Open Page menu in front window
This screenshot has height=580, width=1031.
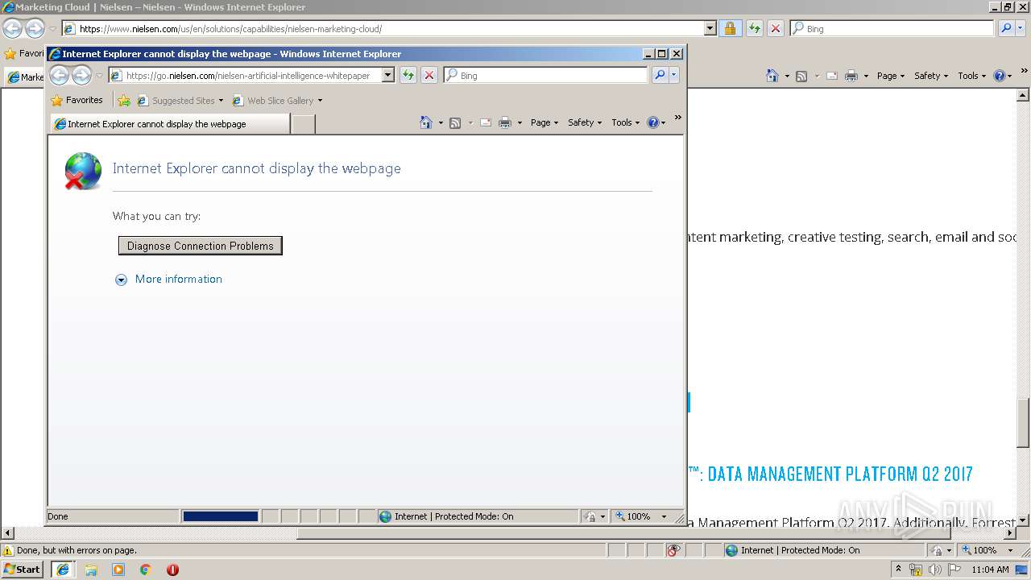(544, 122)
